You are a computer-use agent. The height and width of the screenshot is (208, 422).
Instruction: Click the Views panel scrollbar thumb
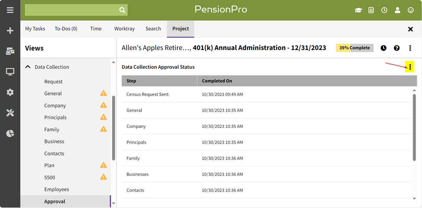click(113, 128)
